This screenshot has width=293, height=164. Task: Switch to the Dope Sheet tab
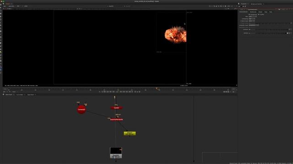coord(31,95)
